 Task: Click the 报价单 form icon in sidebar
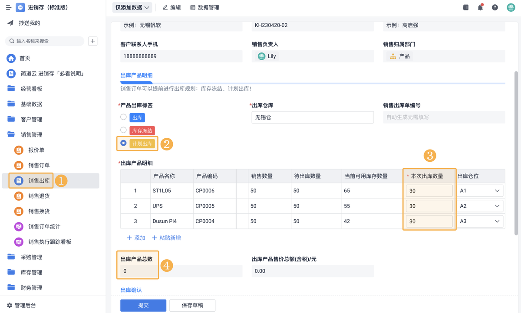19,150
